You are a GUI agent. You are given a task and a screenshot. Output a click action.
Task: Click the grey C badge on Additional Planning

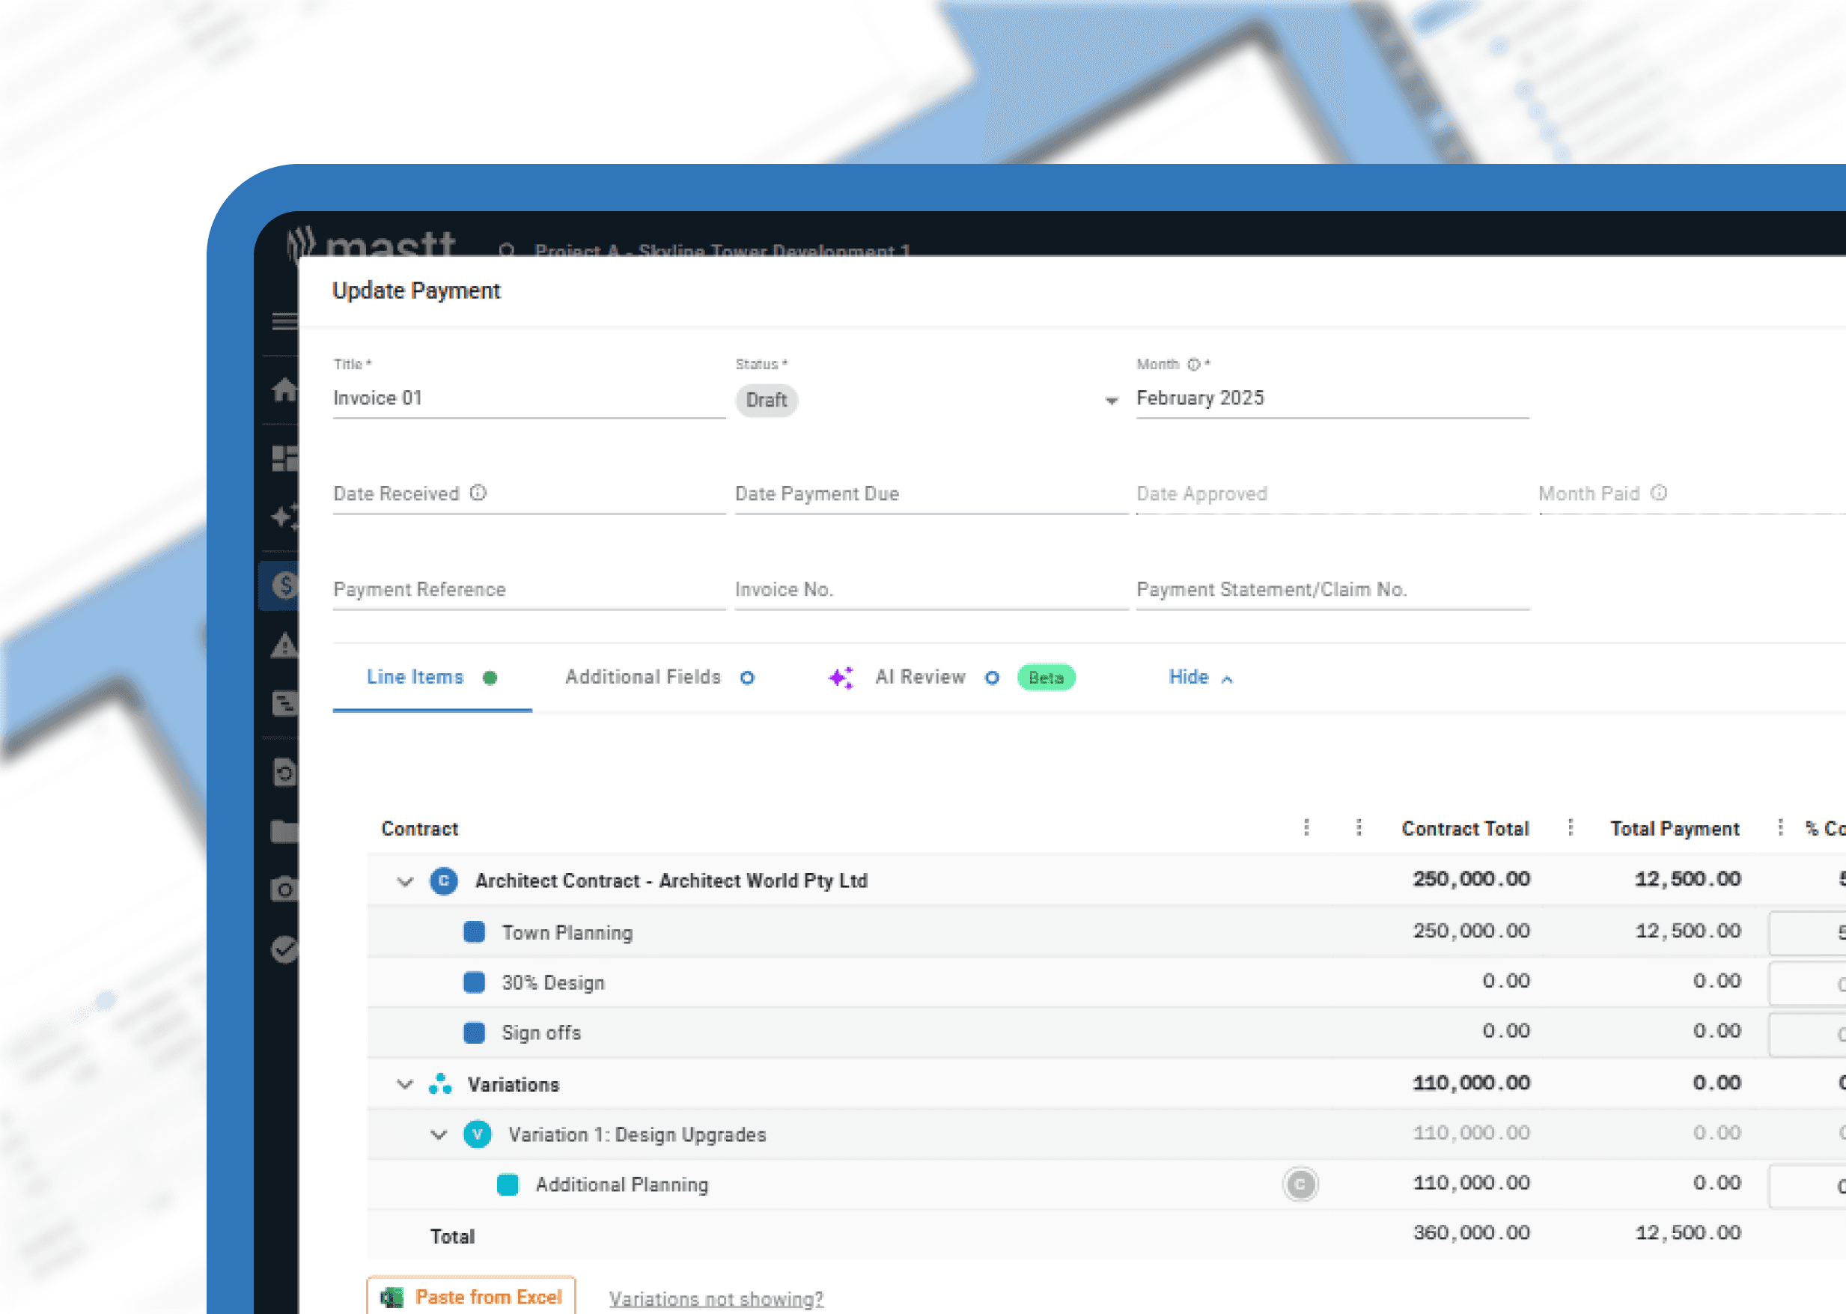1300,1184
